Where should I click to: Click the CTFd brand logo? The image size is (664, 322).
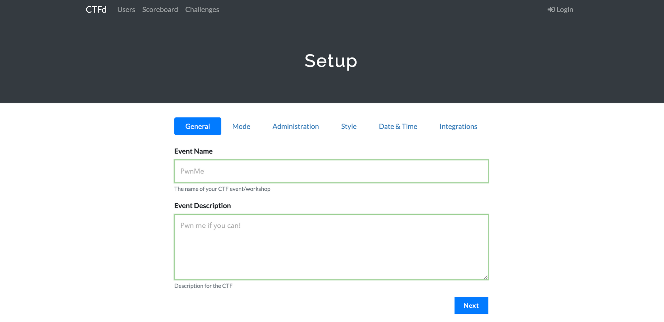(x=96, y=9)
